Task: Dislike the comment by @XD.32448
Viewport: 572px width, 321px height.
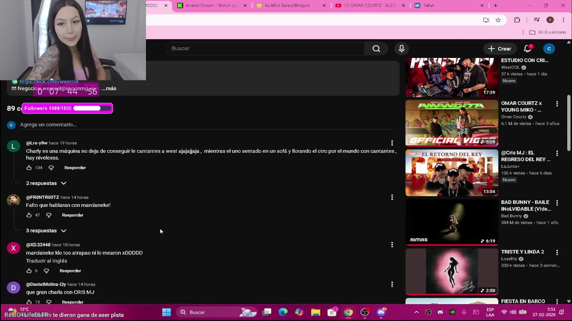Action: coord(46,271)
